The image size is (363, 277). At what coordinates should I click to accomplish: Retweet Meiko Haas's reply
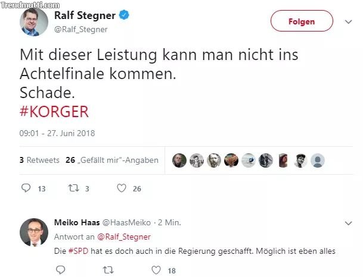(108, 270)
